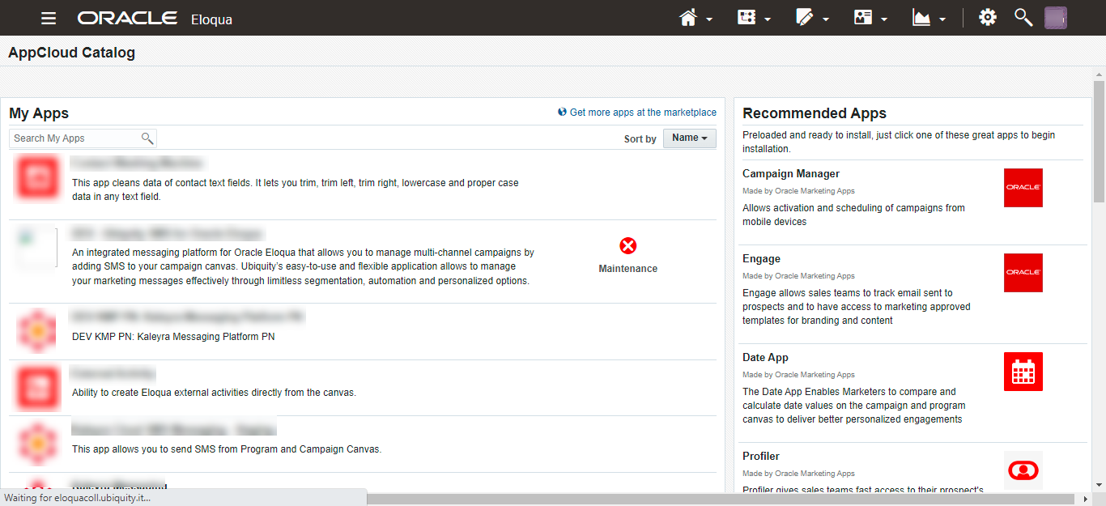Open the Sort by Name dropdown
Image resolution: width=1106 pixels, height=506 pixels.
(x=690, y=138)
